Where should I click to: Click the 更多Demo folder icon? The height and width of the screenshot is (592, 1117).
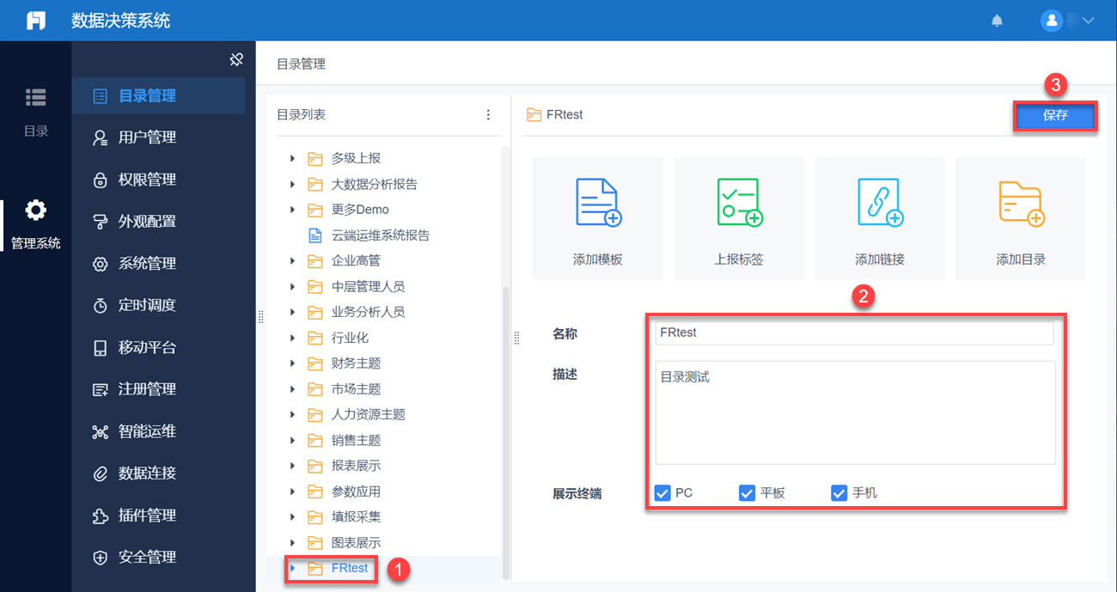pyautogui.click(x=314, y=210)
